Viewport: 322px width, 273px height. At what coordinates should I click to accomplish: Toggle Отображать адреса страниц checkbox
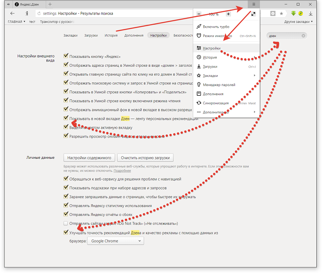pos(66,65)
